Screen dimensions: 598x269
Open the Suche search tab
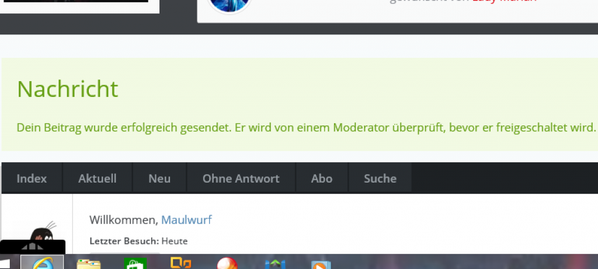pos(380,179)
